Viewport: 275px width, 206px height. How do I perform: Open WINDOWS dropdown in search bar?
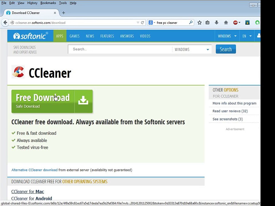coord(192,49)
